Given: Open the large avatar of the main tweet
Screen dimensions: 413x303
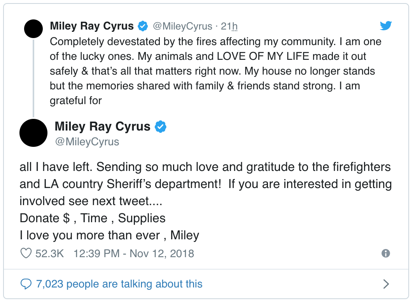Looking at the screenshot, I should click(33, 133).
